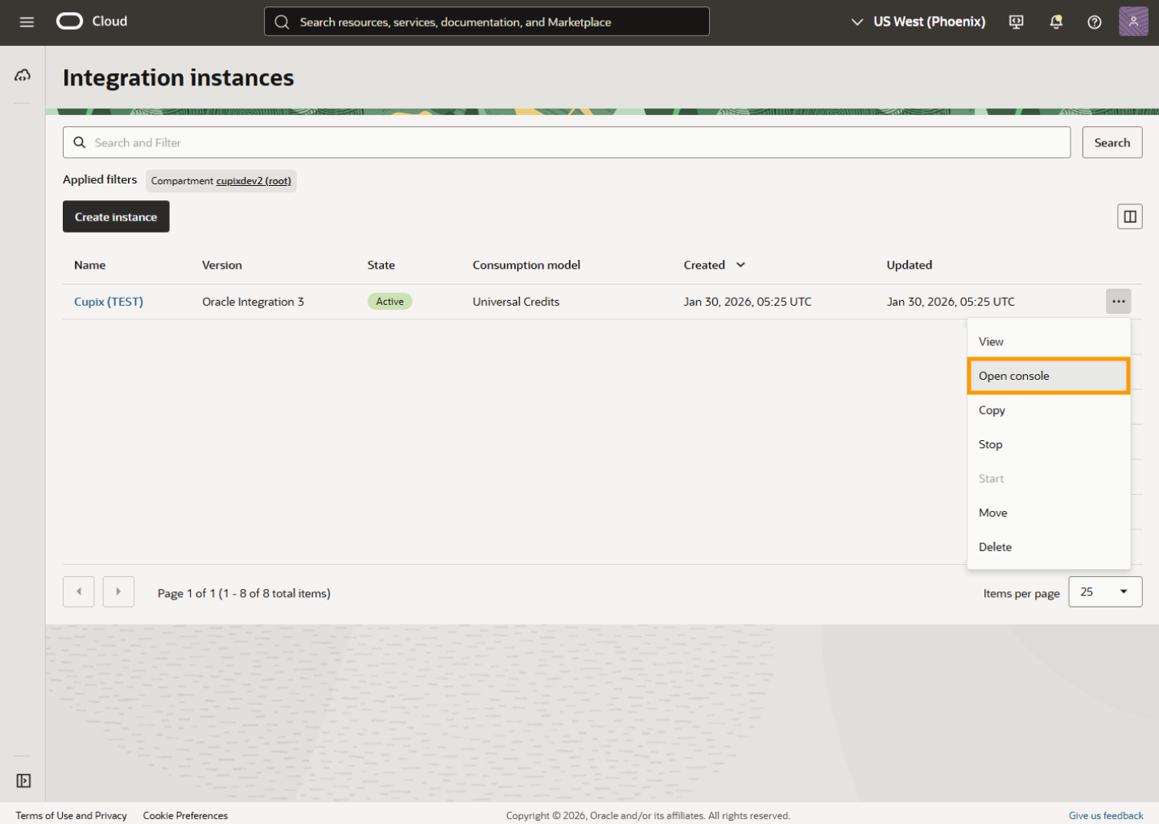
Task: Go to the previous page arrow
Action: (79, 591)
